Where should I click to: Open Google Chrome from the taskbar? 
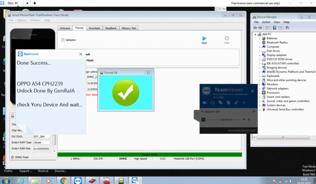(63, 181)
